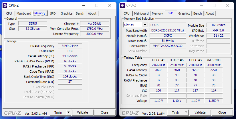The width and height of the screenshot is (236, 119).
Task: Click the empty Serial Number field
Action: (168, 51)
